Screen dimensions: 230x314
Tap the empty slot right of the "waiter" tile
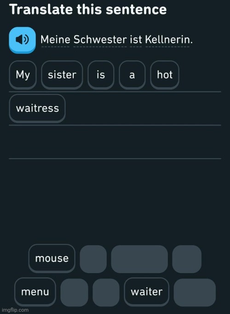[x=195, y=292]
